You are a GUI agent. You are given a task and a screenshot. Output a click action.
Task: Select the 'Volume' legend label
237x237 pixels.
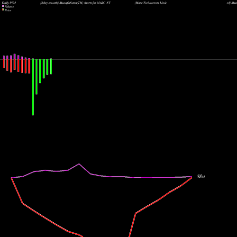9,7
